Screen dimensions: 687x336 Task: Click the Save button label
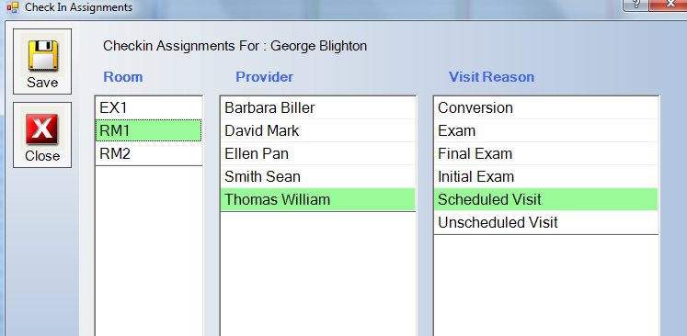tap(42, 83)
